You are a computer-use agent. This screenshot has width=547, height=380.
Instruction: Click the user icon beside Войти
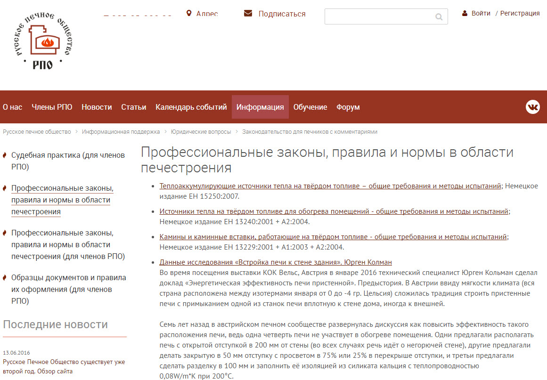click(x=465, y=14)
